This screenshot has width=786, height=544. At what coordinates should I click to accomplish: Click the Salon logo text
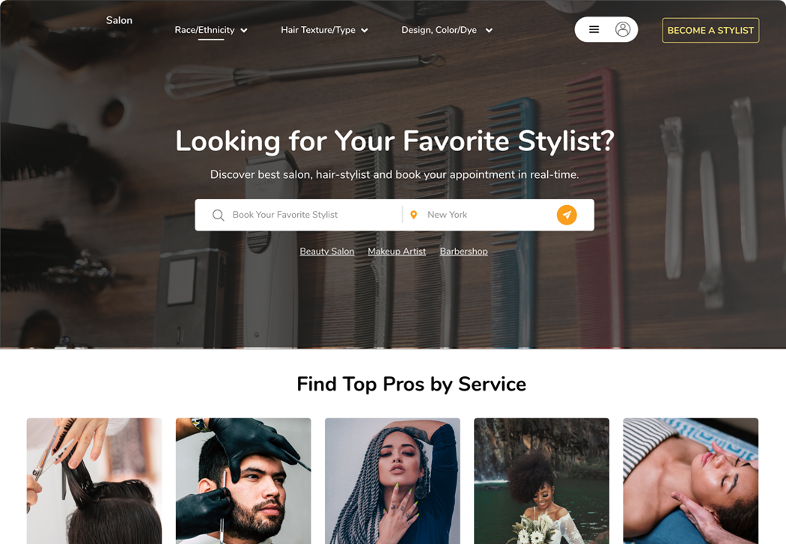tap(119, 20)
